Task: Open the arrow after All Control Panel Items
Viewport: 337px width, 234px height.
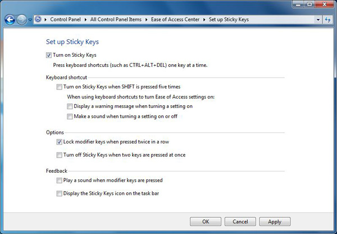Action: coord(146,20)
